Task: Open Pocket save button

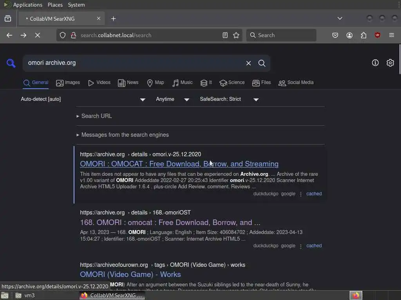Action: [x=335, y=35]
